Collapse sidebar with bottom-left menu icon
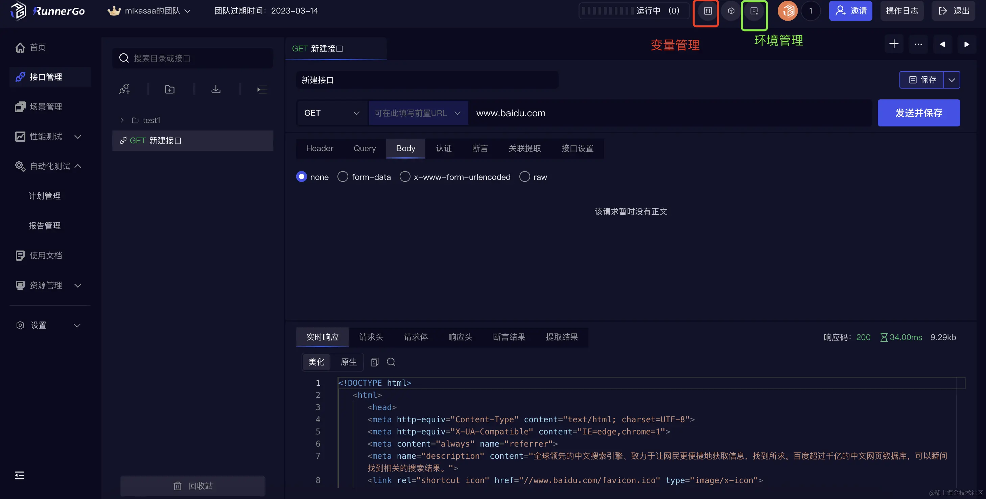Viewport: 986px width, 499px height. tap(20, 475)
